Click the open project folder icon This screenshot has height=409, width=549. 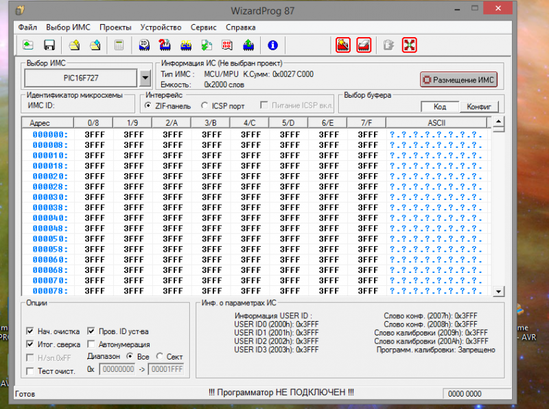(x=73, y=45)
